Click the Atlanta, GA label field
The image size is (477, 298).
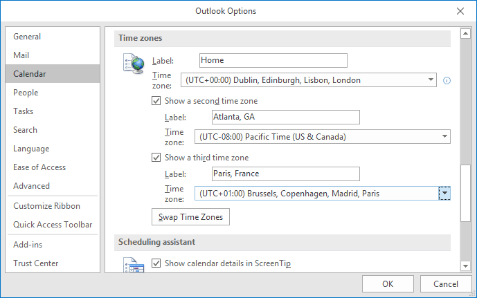(286, 118)
